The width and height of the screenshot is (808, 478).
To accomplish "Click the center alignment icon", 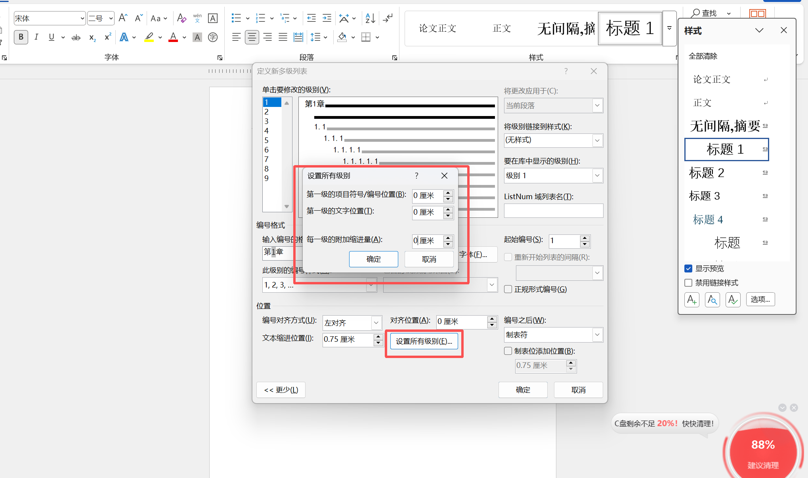I will tap(252, 37).
